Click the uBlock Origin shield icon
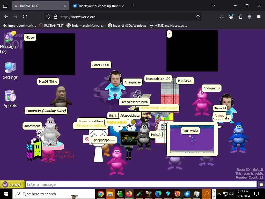The image size is (265, 199). coord(249,17)
